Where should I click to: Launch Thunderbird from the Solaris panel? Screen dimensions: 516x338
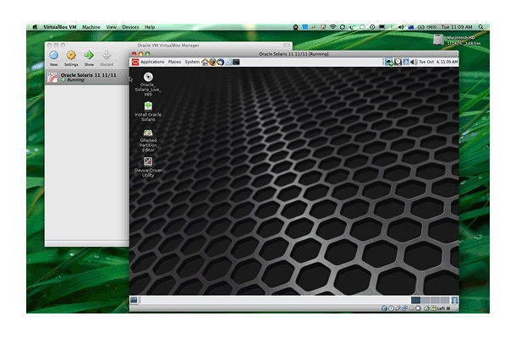click(220, 62)
